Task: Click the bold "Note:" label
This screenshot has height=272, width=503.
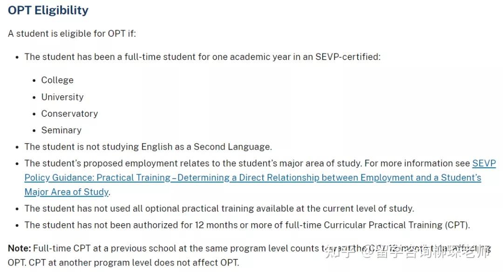Action: [x=19, y=248]
